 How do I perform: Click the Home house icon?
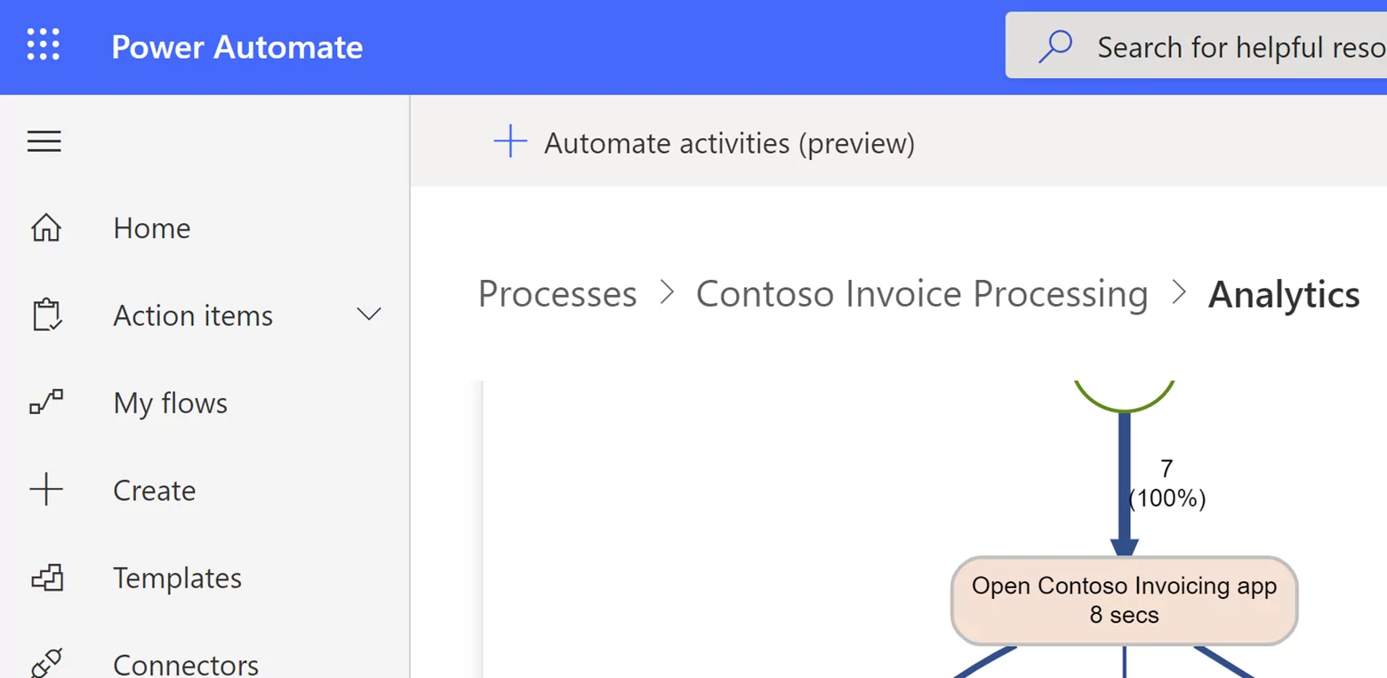[46, 228]
